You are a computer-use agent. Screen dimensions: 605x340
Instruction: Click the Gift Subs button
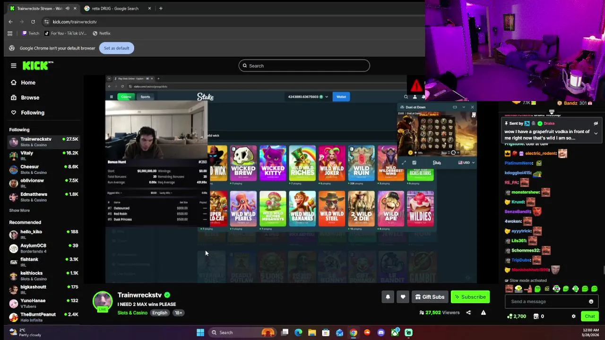coord(430,297)
